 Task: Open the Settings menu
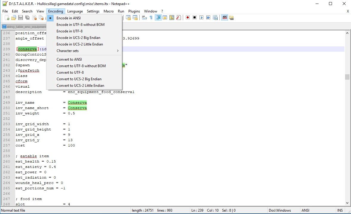[93, 11]
